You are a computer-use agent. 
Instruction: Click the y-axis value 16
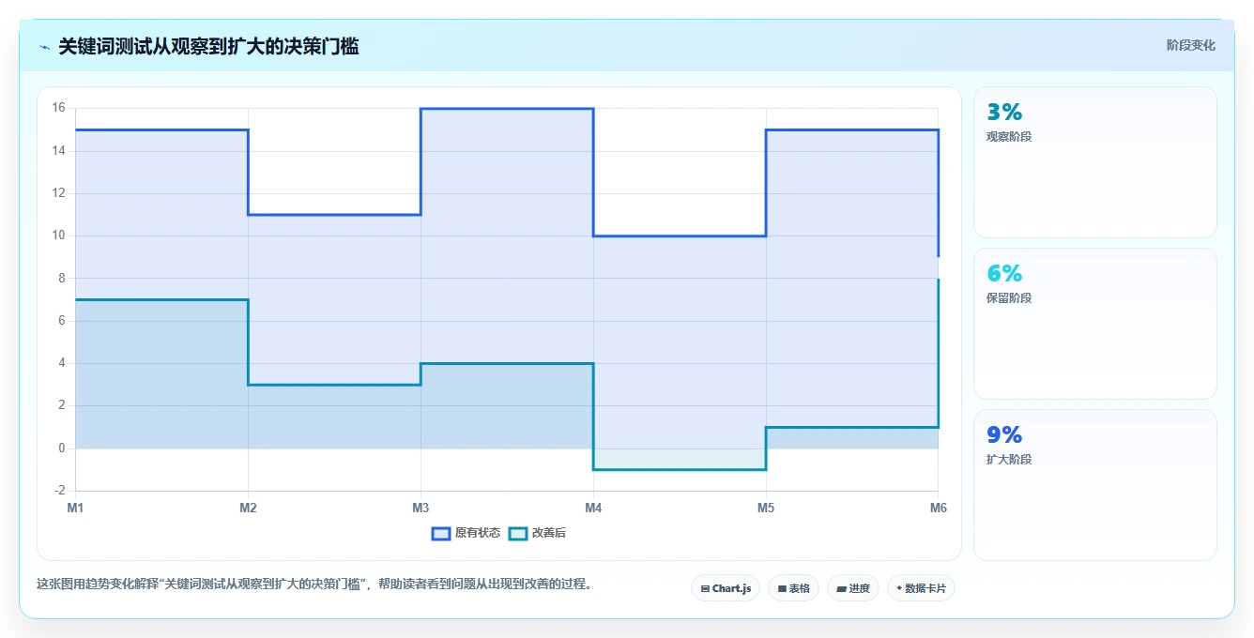pyautogui.click(x=58, y=108)
